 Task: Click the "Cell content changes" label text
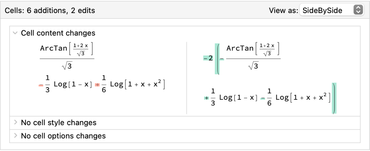coord(58,33)
